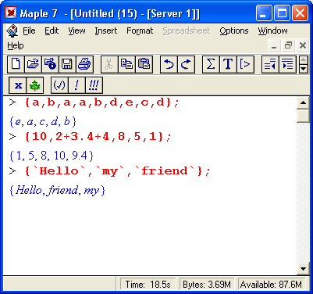Redo the last undone operation
The image size is (313, 294).
click(x=186, y=64)
